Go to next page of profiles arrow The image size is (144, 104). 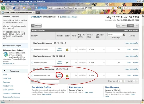[137, 81]
